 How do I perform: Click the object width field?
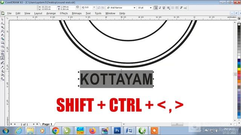[68, 7]
